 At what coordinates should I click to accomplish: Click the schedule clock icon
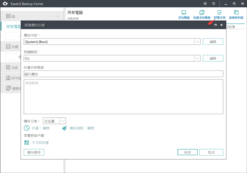(27, 128)
